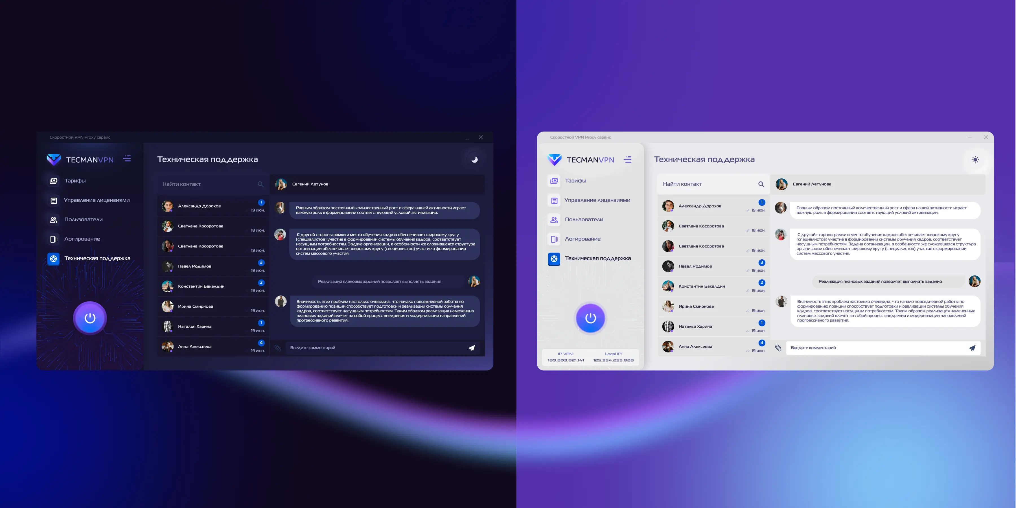This screenshot has height=508, width=1016.
Task: Click Тарифы icon in light window sidebar
Action: [x=554, y=181]
